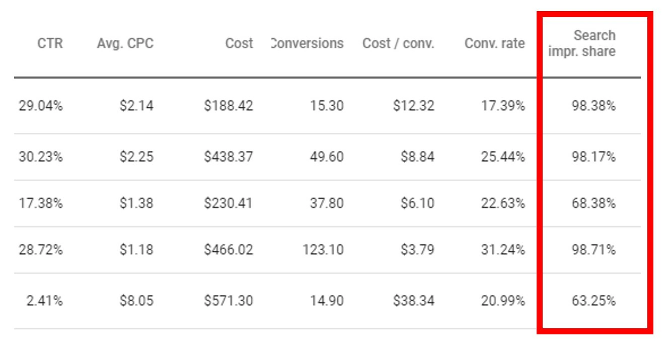Image resolution: width=672 pixels, height=359 pixels.
Task: Sort by Cost / conv. header
Action: point(398,43)
